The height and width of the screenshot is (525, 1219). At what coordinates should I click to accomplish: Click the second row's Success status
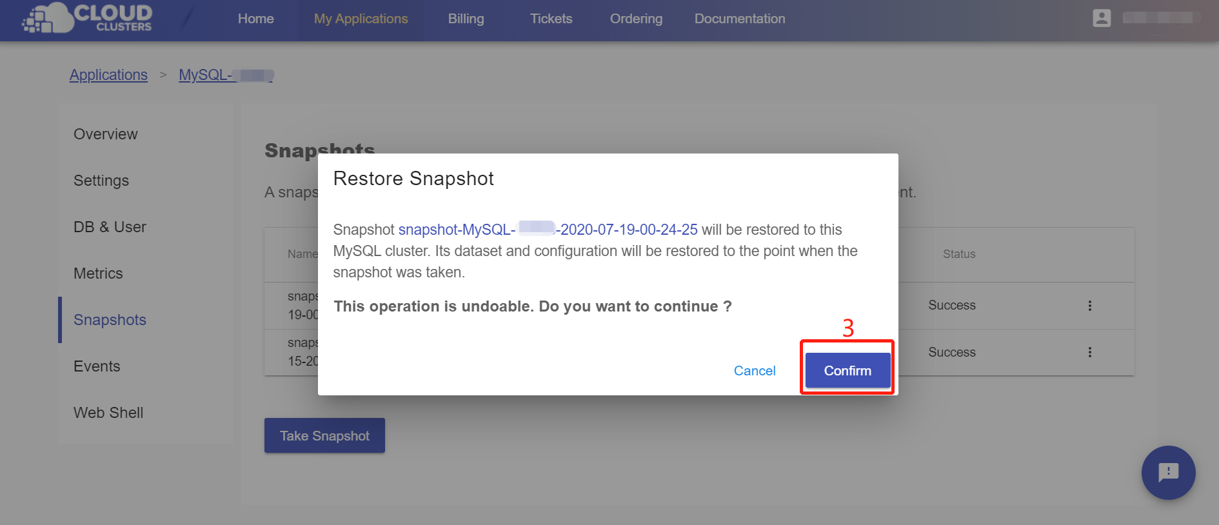coord(952,352)
